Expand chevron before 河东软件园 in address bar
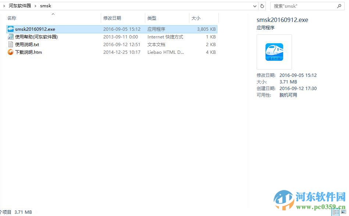Screen dimensions: 349x216 click(4, 6)
